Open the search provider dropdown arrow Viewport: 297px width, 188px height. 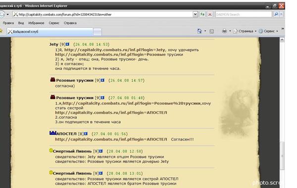[281, 14]
